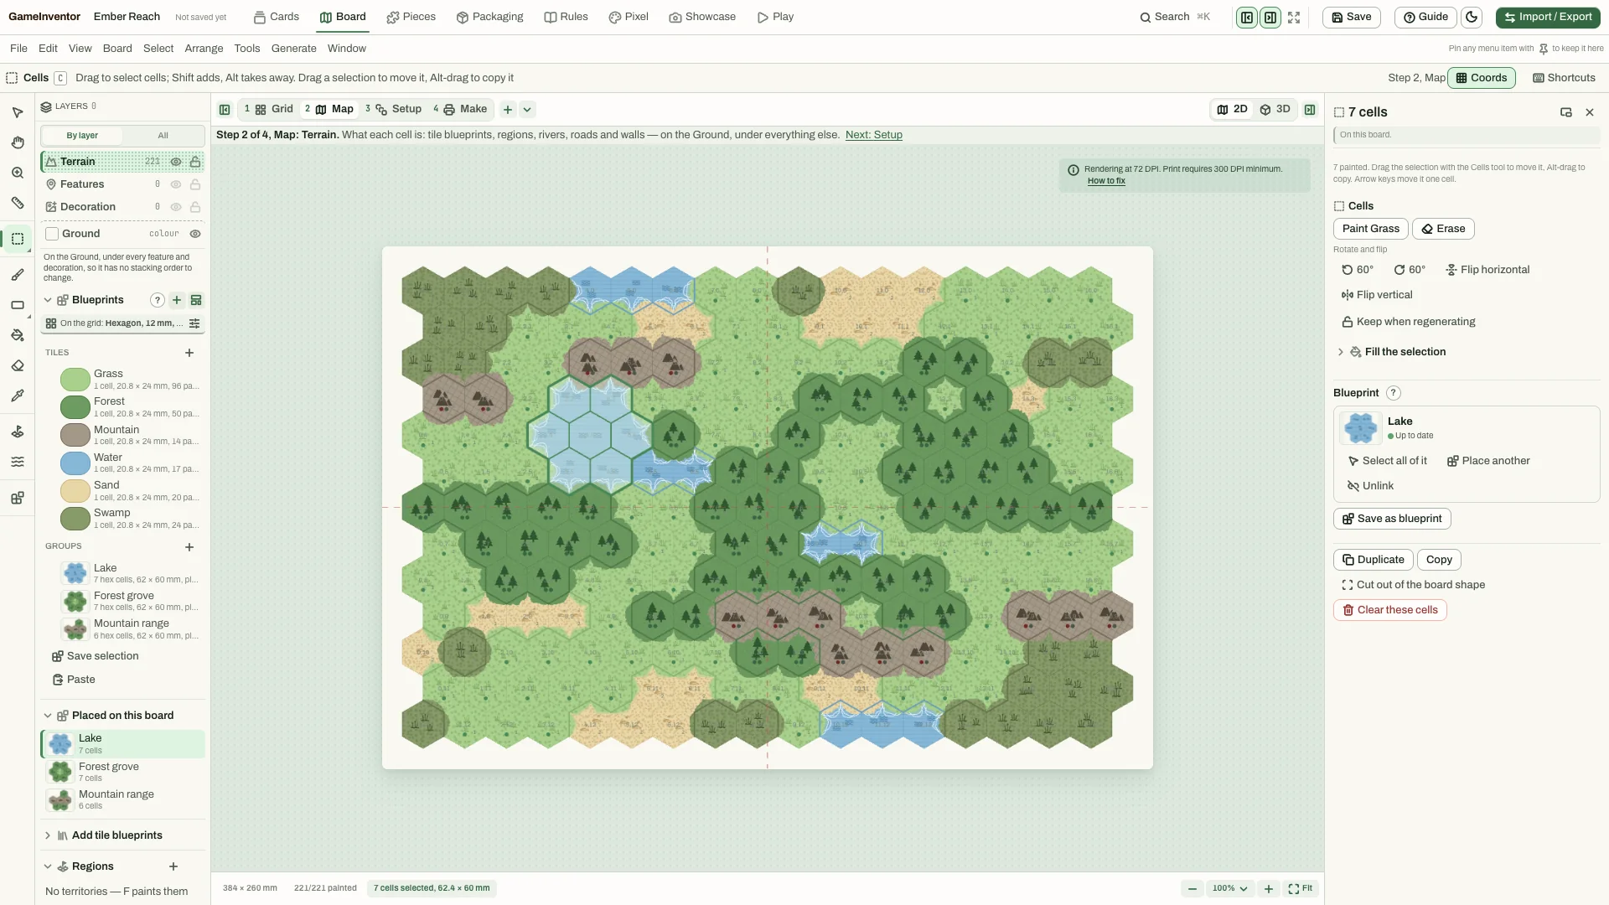
Task: Click the blueprint stamp tool icon
Action: [17, 498]
